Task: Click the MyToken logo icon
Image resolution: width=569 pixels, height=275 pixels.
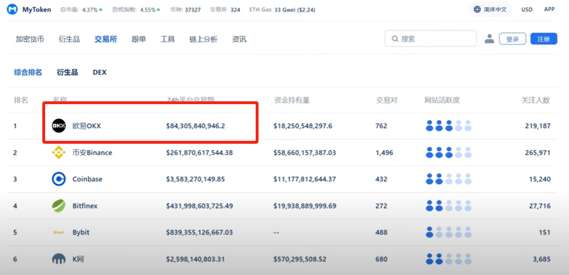Action: (12, 9)
